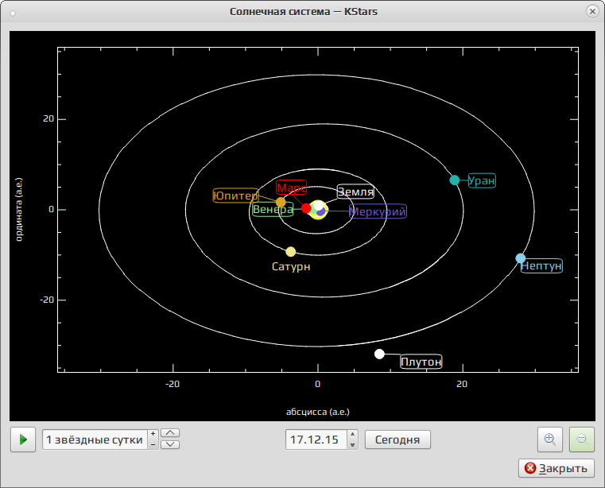Image resolution: width=605 pixels, height=488 pixels.
Task: Click the Нептун label
Action: 541,265
